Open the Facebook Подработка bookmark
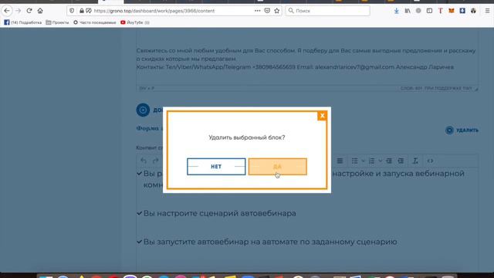The height and width of the screenshot is (278, 494). [22, 22]
